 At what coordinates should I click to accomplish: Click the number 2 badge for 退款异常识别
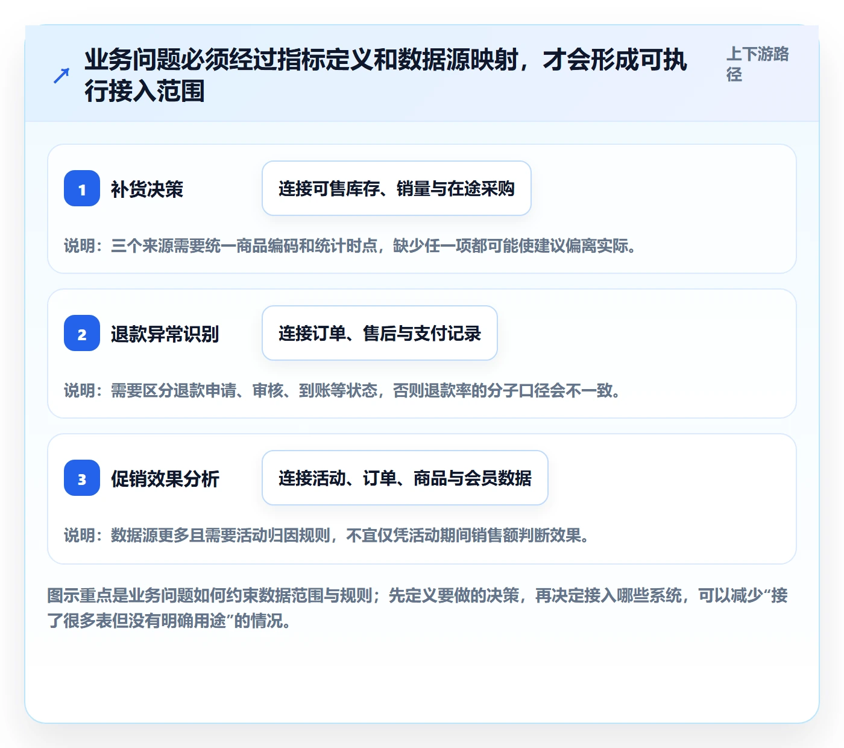[82, 333]
